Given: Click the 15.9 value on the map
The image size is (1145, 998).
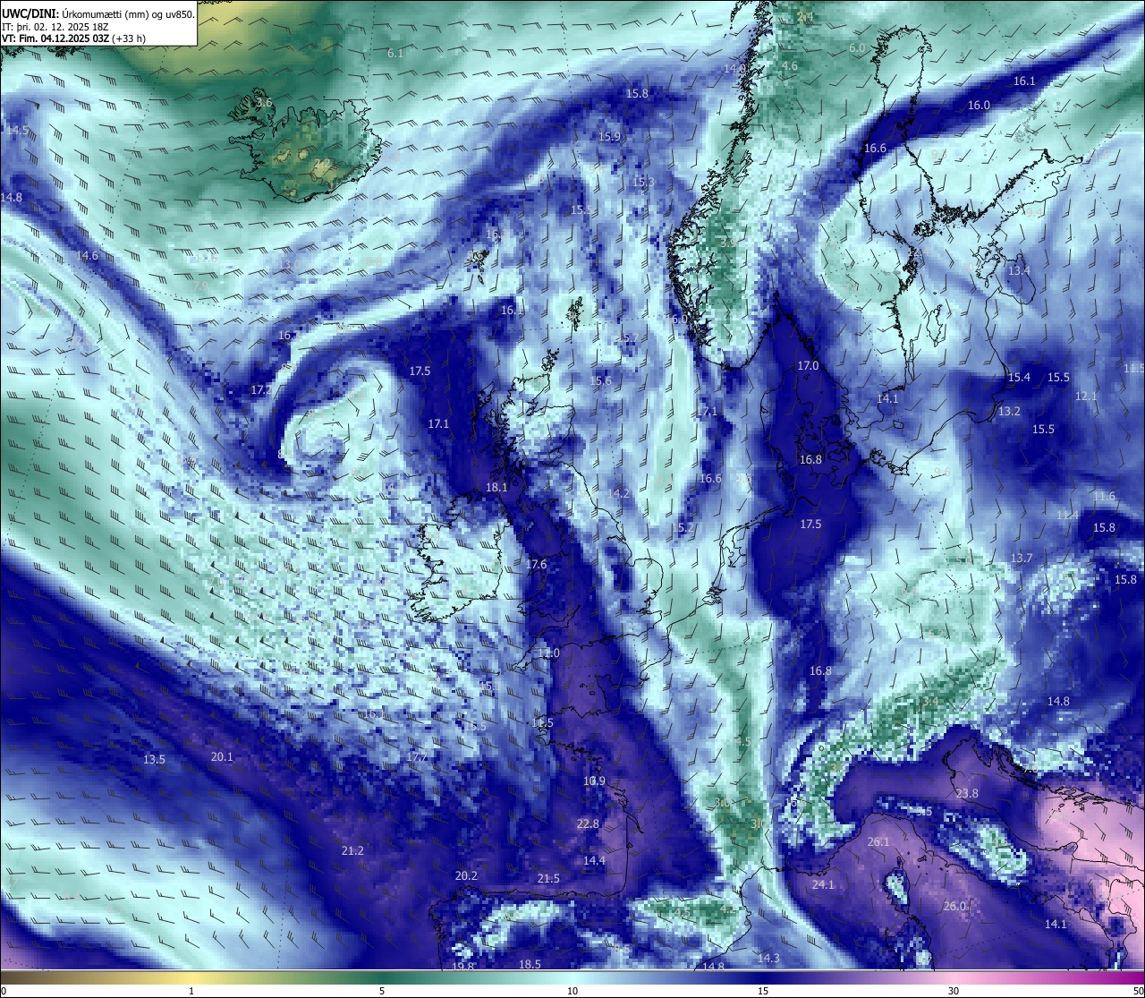Looking at the screenshot, I should coord(609,137).
